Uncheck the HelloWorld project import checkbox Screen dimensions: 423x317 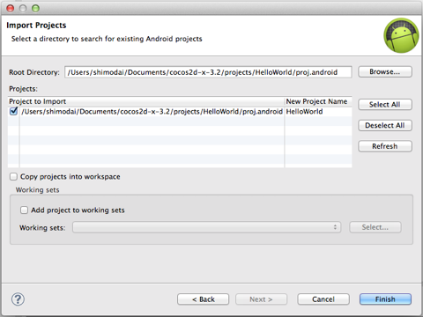tap(13, 111)
